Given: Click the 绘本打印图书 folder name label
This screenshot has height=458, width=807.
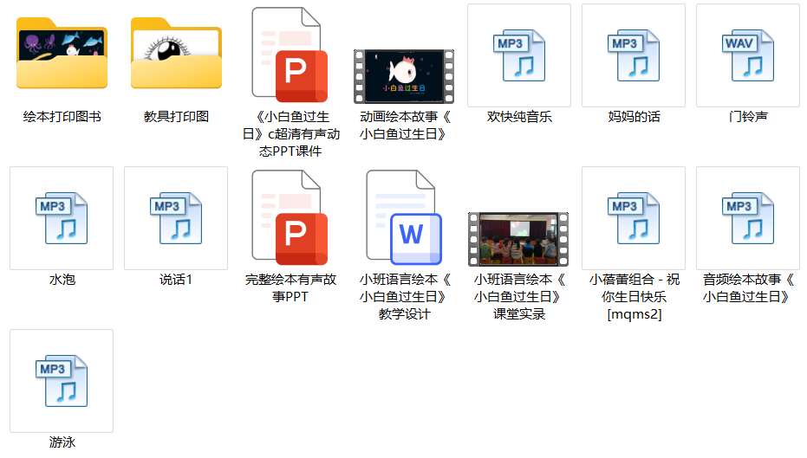Looking at the screenshot, I should point(62,117).
